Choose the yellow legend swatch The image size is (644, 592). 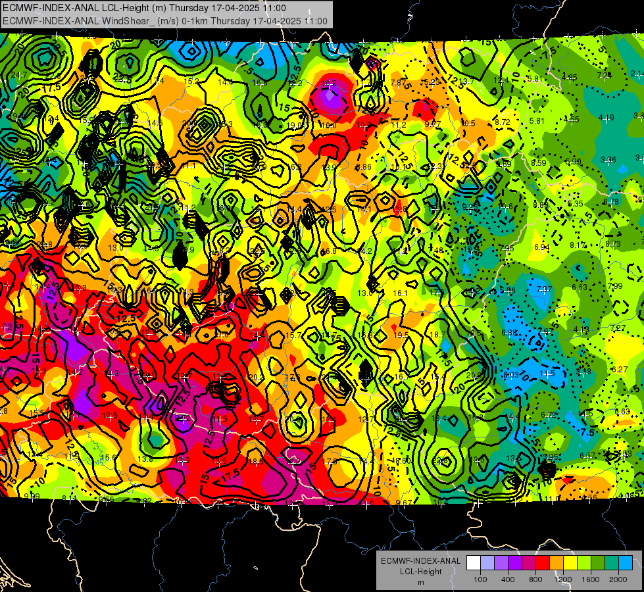point(570,563)
